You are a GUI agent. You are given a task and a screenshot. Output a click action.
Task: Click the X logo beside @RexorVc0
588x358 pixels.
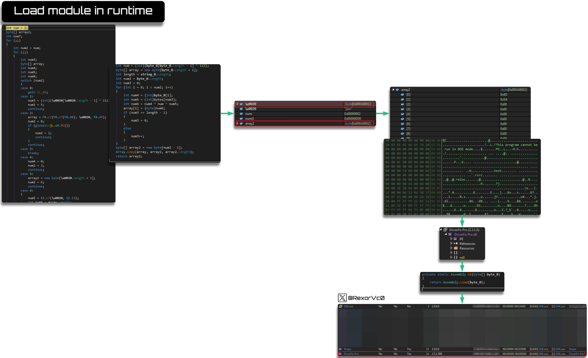pos(342,298)
